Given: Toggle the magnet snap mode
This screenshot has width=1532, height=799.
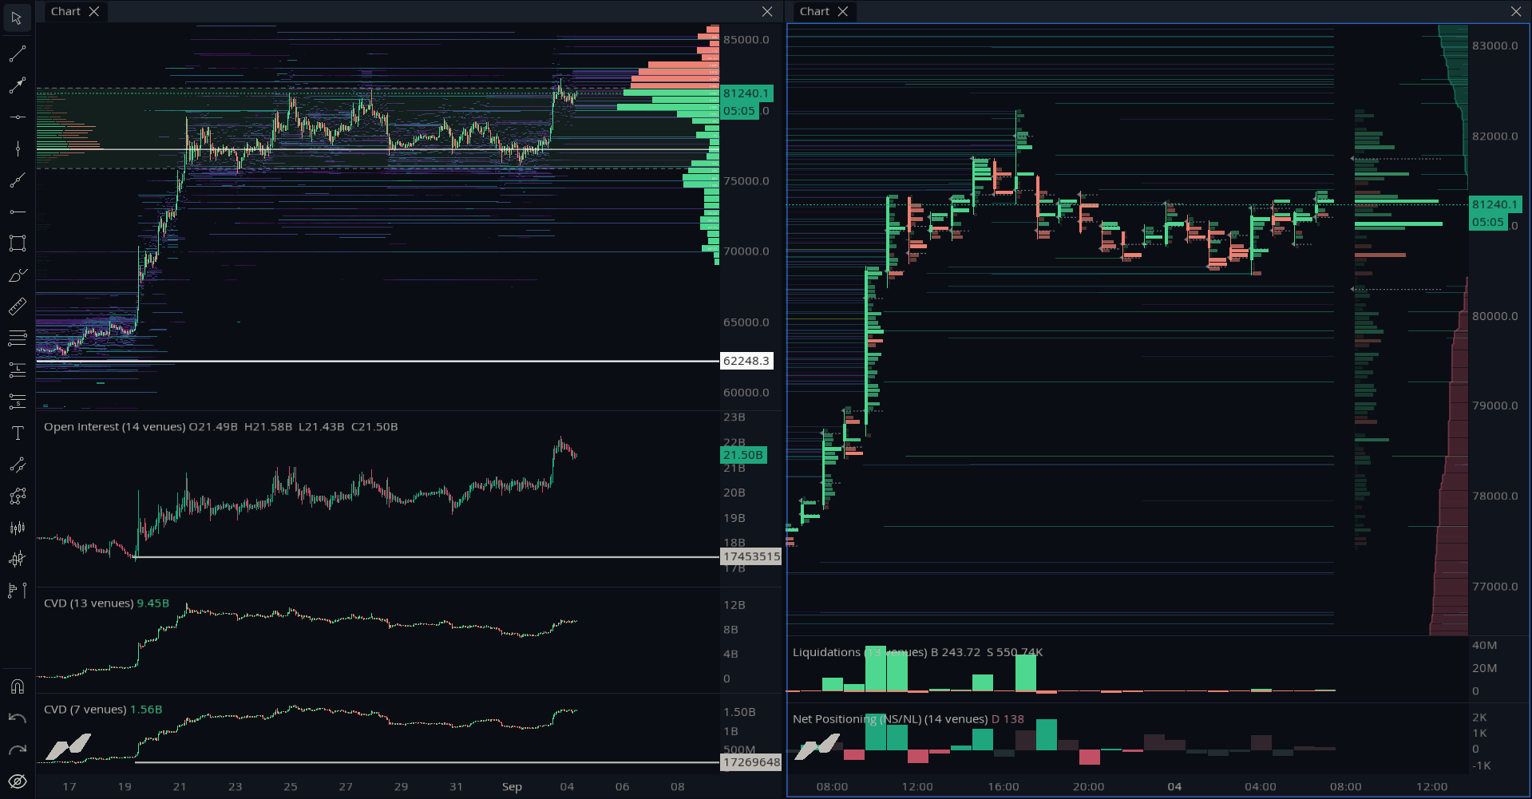Looking at the screenshot, I should click(x=17, y=686).
